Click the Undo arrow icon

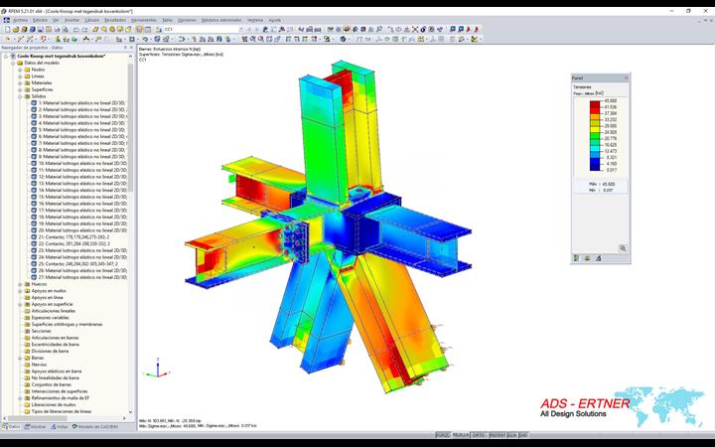76,29
